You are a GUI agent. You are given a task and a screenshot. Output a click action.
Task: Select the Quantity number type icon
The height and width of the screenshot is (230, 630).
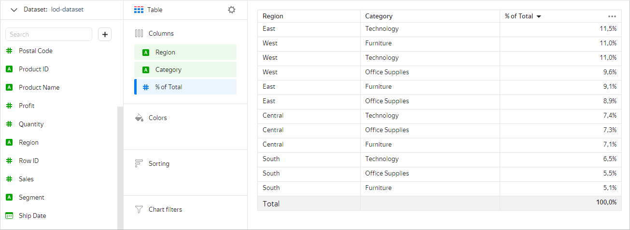click(x=9, y=124)
